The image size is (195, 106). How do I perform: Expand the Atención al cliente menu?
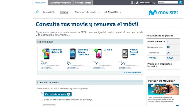pyautogui.click(x=87, y=12)
